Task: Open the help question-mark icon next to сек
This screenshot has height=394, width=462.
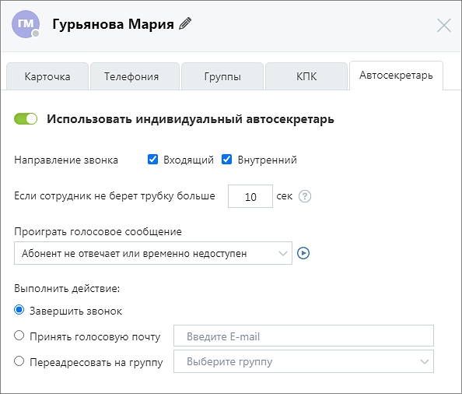Action: [x=305, y=196]
